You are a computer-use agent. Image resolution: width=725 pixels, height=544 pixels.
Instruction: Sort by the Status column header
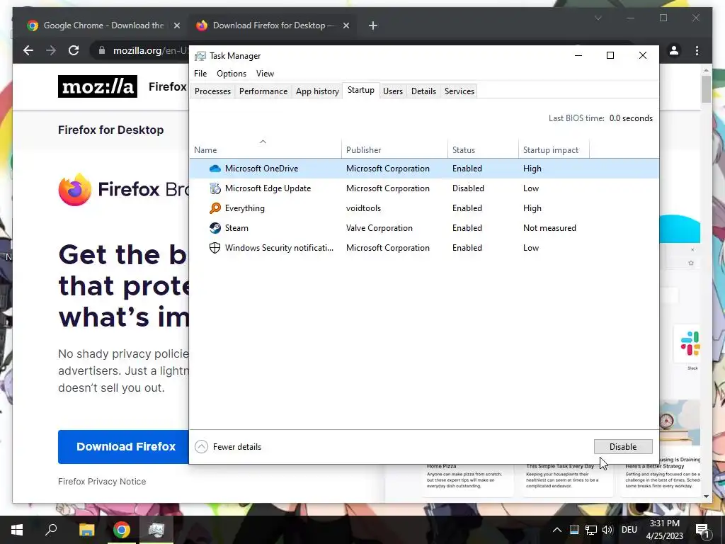pos(483,150)
